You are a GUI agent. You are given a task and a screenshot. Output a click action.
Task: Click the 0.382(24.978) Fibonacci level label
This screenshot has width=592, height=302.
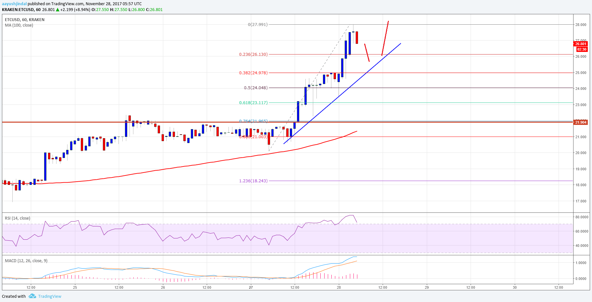(253, 73)
